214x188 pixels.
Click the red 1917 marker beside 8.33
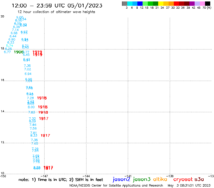pos(45,135)
